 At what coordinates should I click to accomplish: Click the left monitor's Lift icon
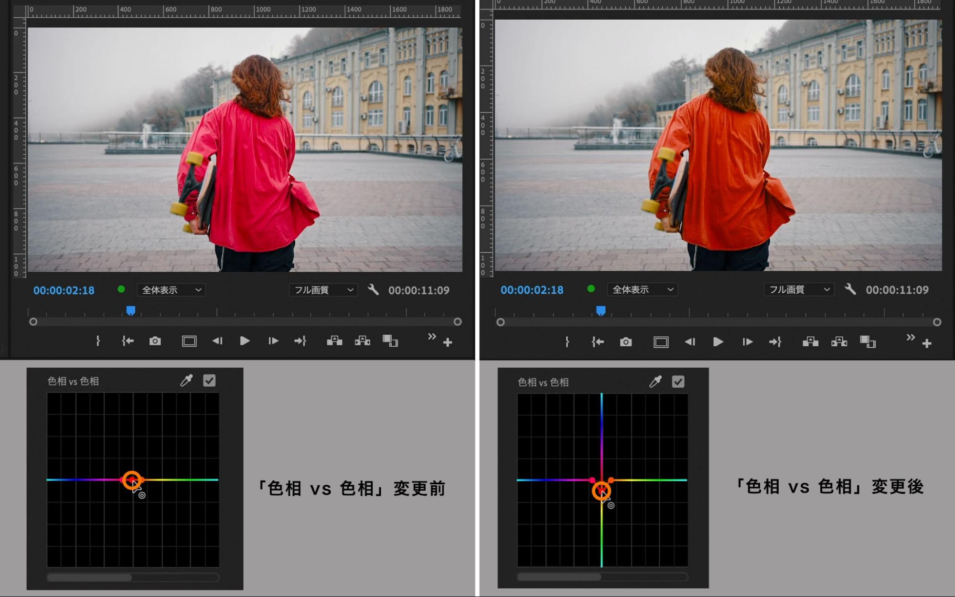[x=334, y=341]
